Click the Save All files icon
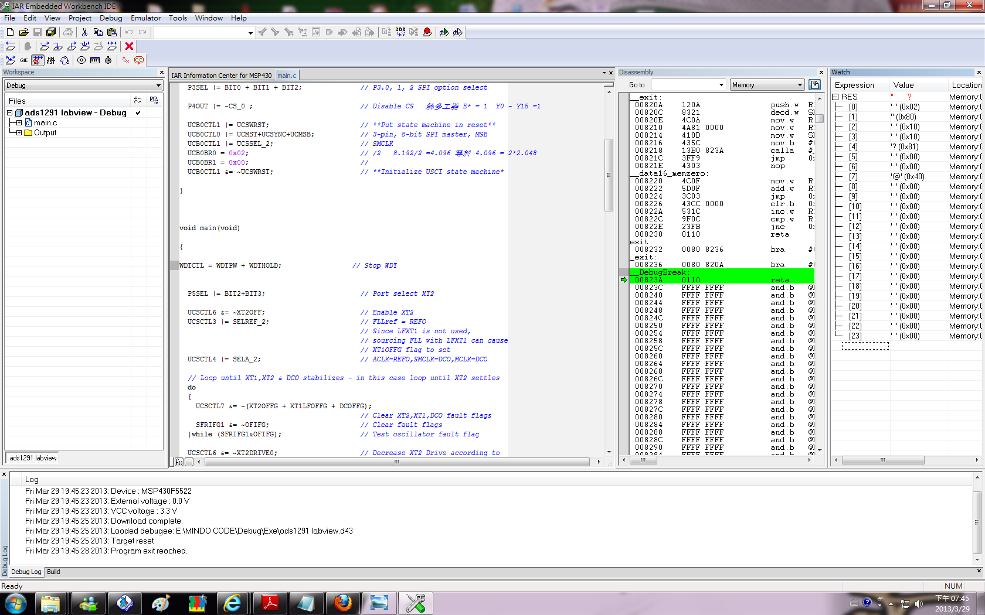Viewport: 985px width, 615px height. [x=51, y=32]
